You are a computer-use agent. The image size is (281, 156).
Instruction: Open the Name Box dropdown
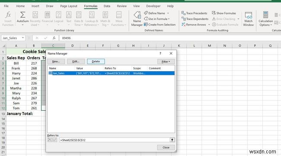pyautogui.click(x=23, y=38)
